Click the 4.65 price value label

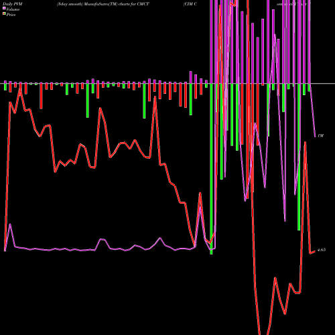pos(322,250)
